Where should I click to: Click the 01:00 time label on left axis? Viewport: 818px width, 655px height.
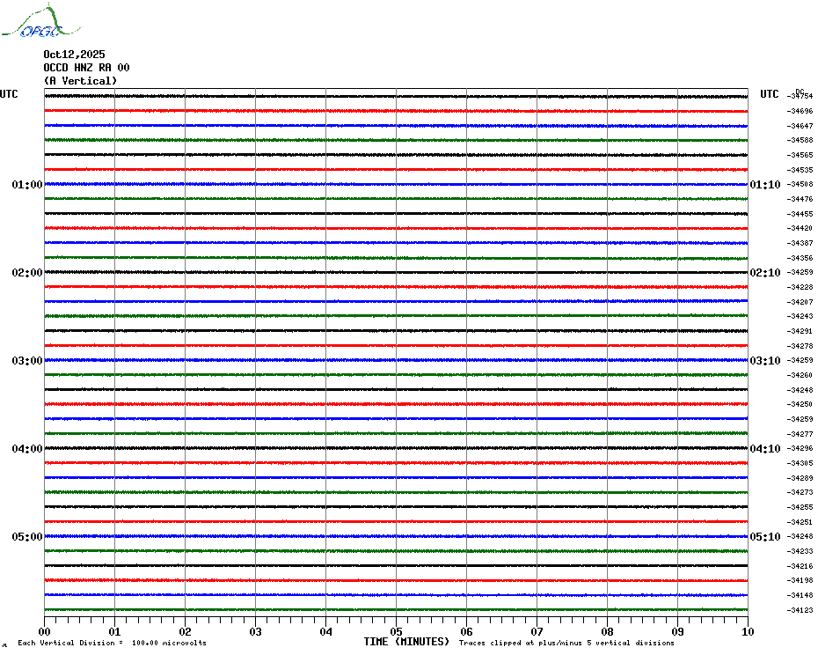click(x=26, y=185)
